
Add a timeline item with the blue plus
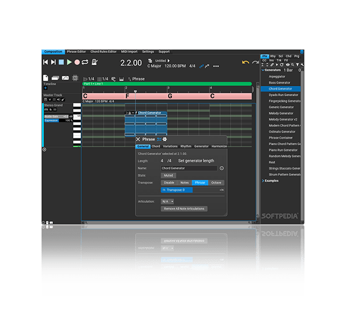click(x=46, y=88)
